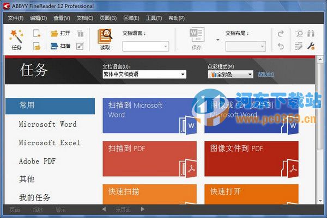Image resolution: width=327 pixels, height=218 pixels.
Task: Click the page layout icon next to 打开
Action: 80,34
